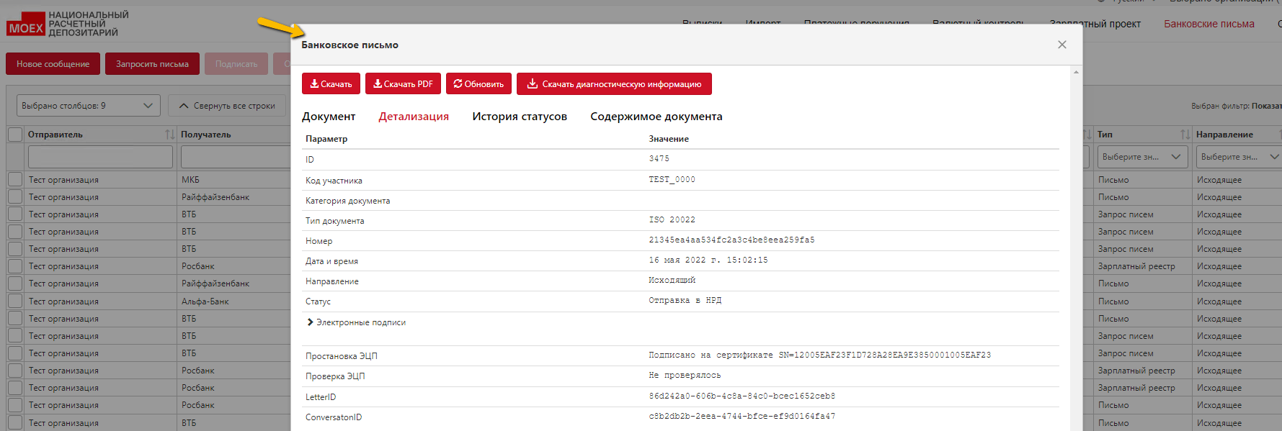1282x431 pixels.
Task: Click the scroll-up arrow of dialog scrollbar
Action: [x=1076, y=72]
